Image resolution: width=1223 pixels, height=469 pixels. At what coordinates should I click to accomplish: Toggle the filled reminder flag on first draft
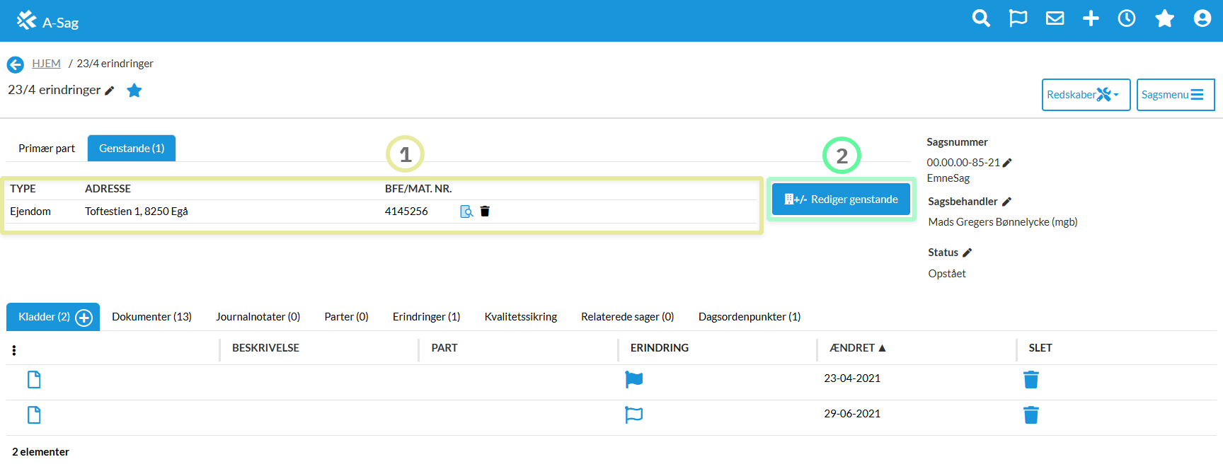[x=633, y=380]
